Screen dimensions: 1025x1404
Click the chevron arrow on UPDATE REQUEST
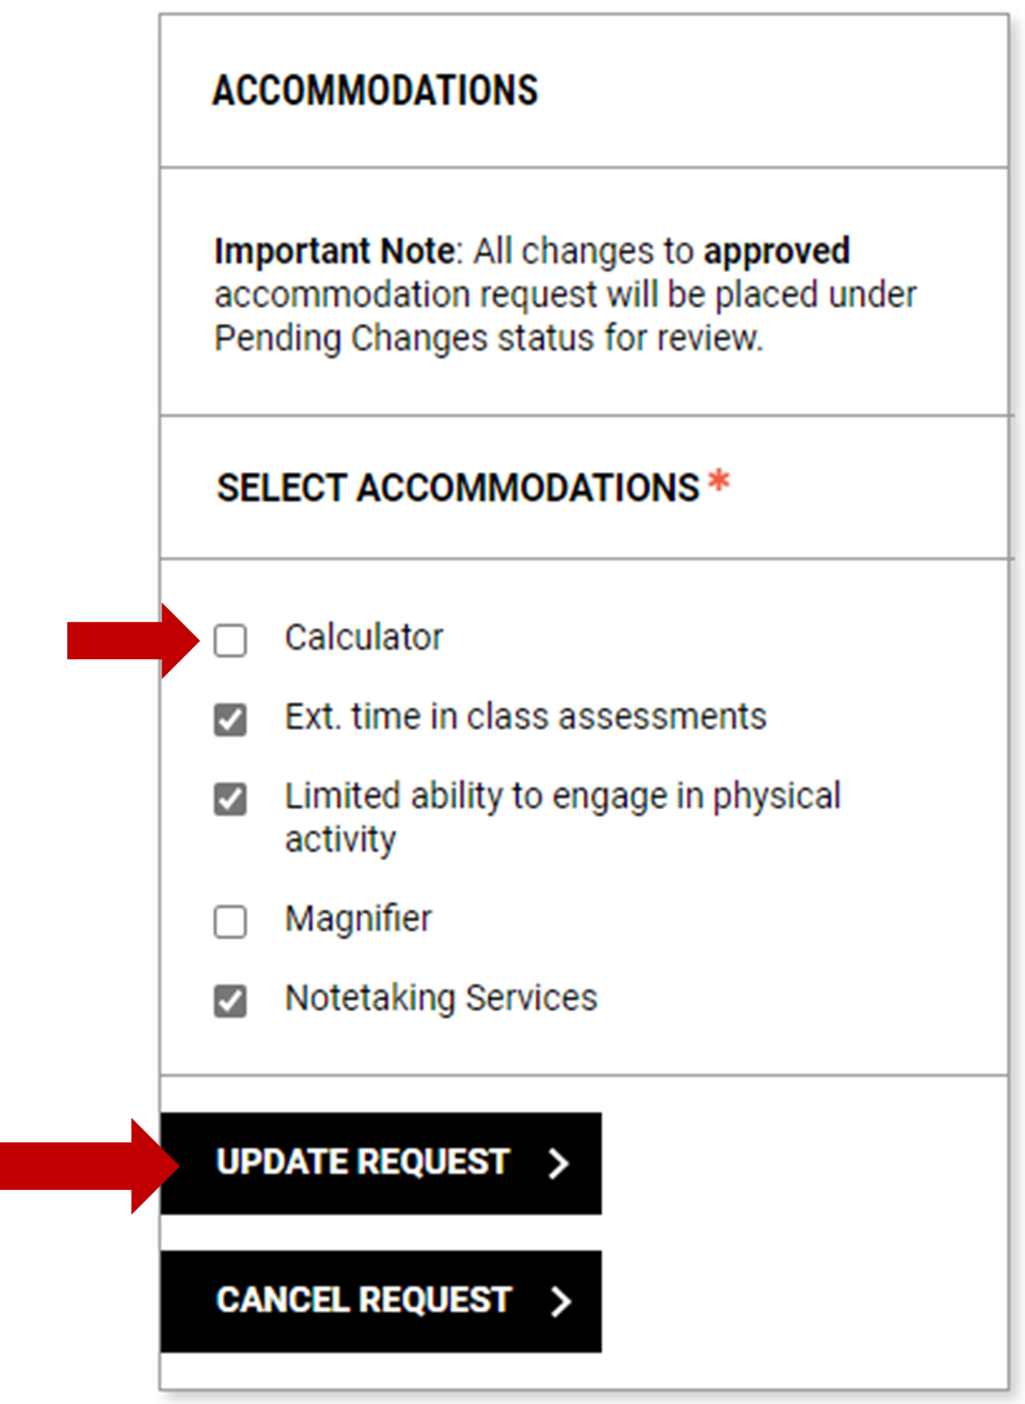click(557, 1162)
